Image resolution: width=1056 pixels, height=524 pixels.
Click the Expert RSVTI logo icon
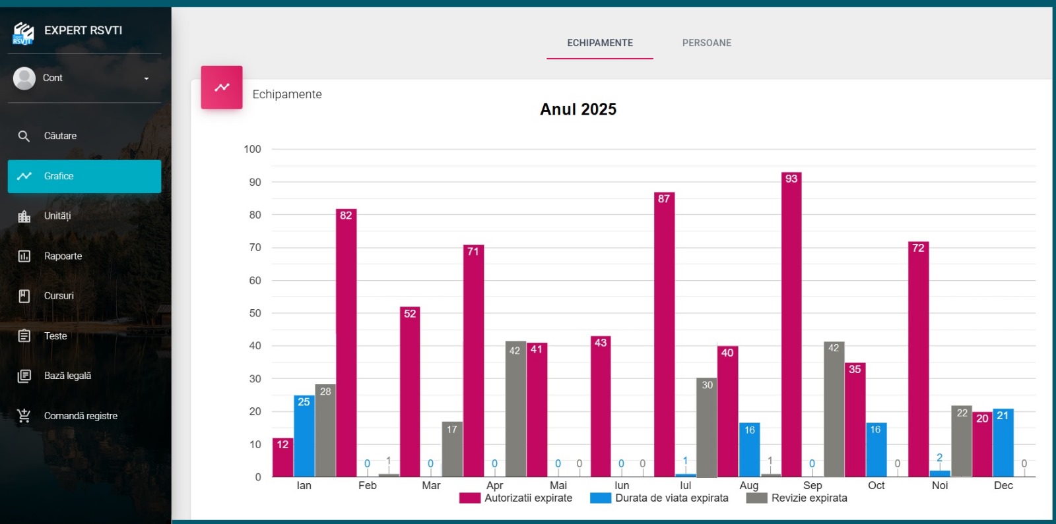23,32
